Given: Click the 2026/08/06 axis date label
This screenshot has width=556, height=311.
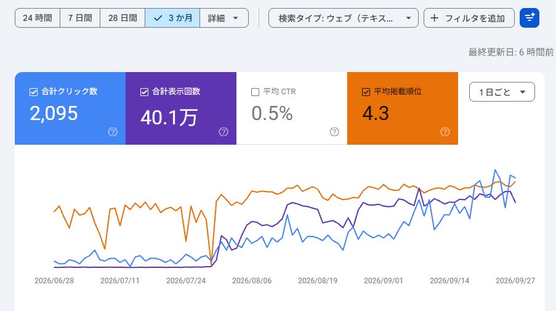Looking at the screenshot, I should (x=252, y=280).
